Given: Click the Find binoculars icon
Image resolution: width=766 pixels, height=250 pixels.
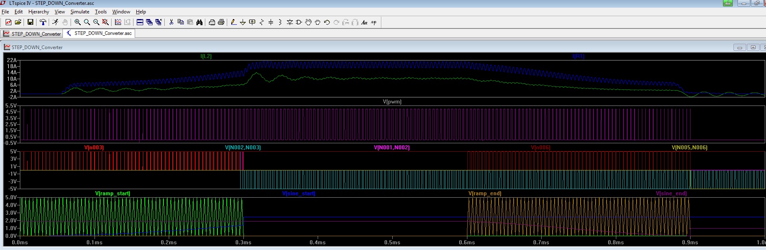Looking at the screenshot, I should click(199, 22).
